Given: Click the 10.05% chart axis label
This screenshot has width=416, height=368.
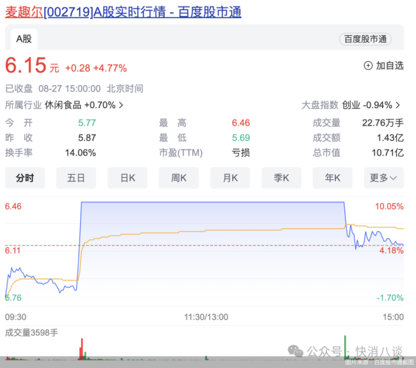Looking at the screenshot, I should 389,207.
